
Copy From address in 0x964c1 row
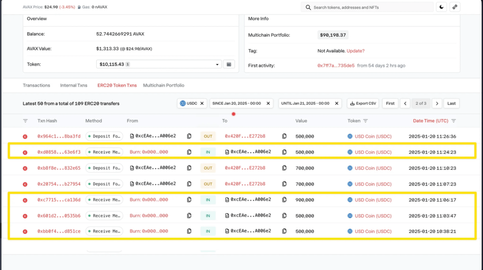click(x=189, y=136)
